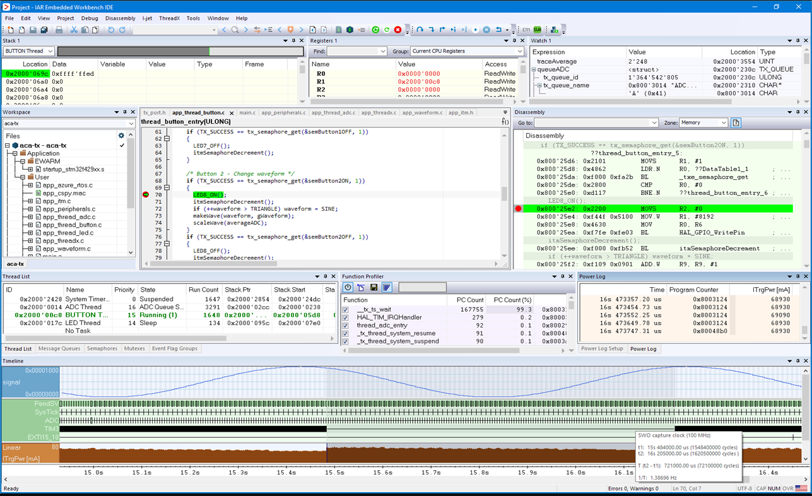The image size is (812, 496).
Task: Open the Power Log Setup tab
Action: click(602, 349)
